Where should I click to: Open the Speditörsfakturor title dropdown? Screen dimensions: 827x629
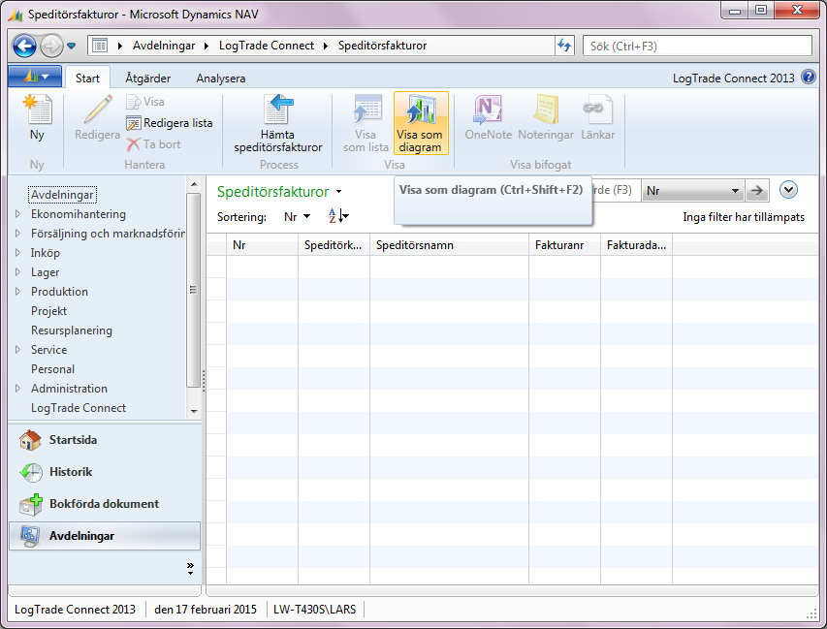click(338, 191)
